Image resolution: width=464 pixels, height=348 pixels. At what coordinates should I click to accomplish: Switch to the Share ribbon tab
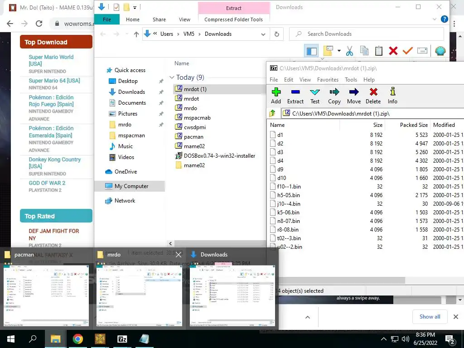click(159, 19)
